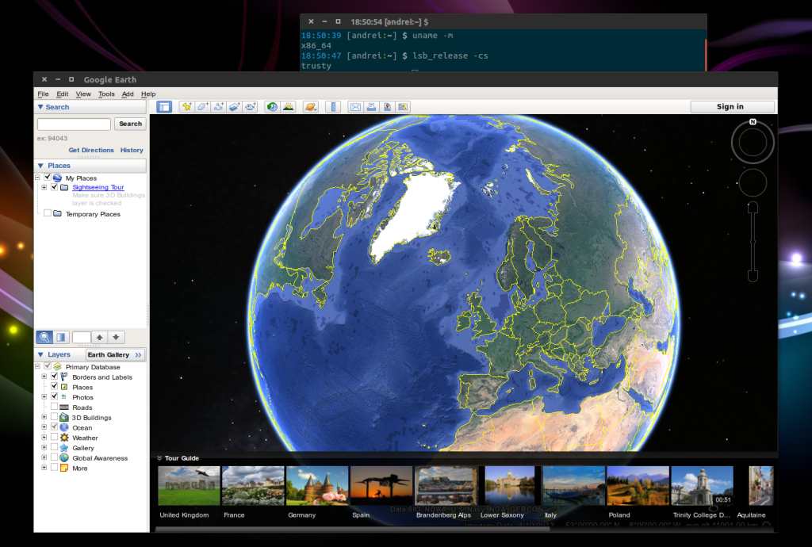Click the Email envelope toolbar icon

pyautogui.click(x=355, y=106)
